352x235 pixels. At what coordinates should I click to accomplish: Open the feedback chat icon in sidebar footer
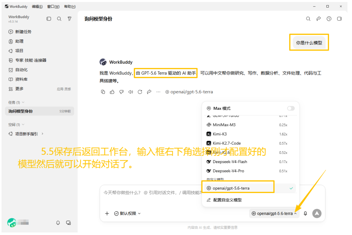pos(68,223)
